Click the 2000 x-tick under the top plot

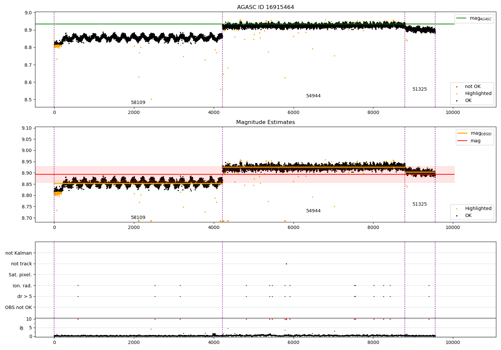click(134, 113)
